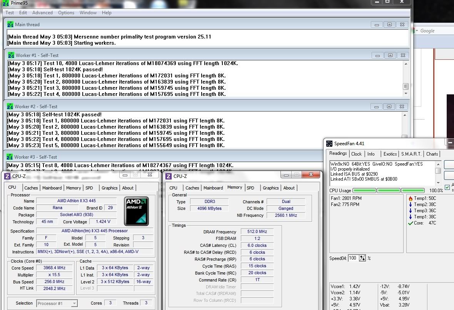454x310 pixels.
Task: Click the scrollbar thumb in Worker #1 log
Action: pos(406,86)
